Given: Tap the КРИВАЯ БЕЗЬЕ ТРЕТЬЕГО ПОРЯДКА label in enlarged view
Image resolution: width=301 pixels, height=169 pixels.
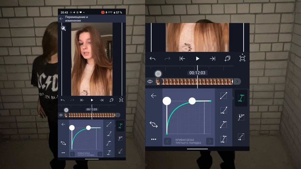Looking at the screenshot, I should (x=188, y=142).
